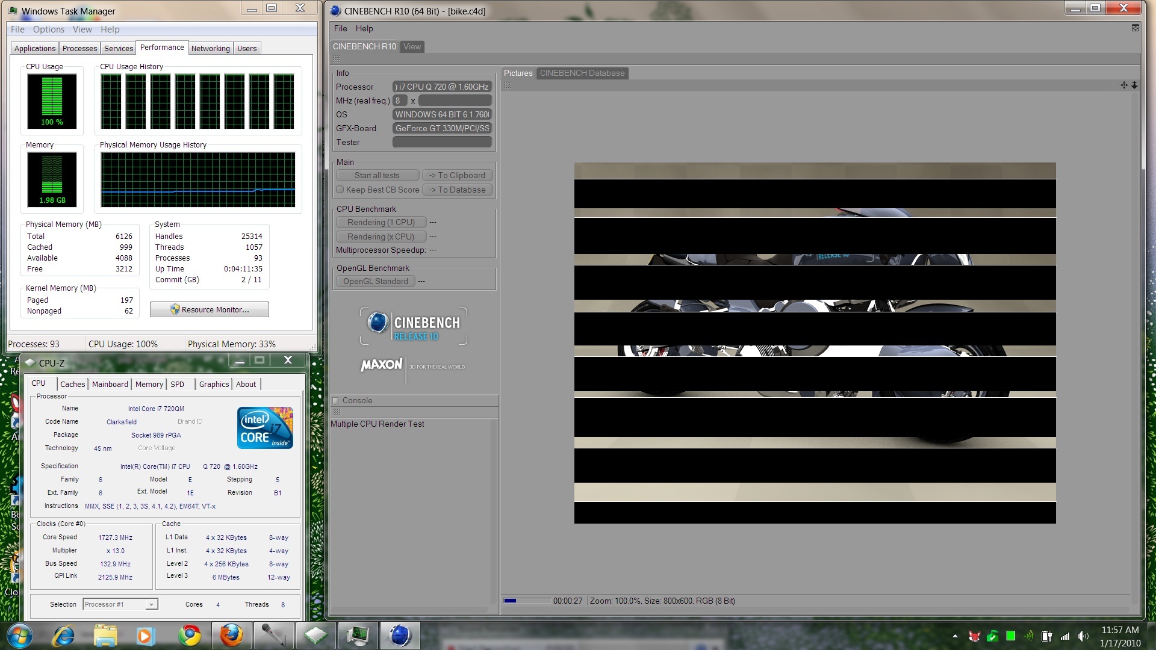This screenshot has width=1156, height=650.
Task: Click the move-view cross arrows icon in CINEBENCH
Action: click(1124, 85)
